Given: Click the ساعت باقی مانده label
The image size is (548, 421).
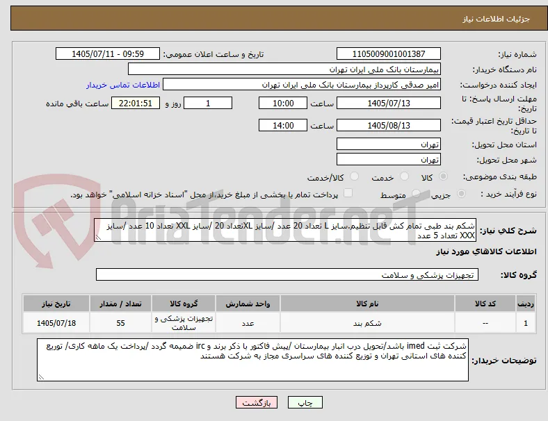Looking at the screenshot, I should click(77, 104).
